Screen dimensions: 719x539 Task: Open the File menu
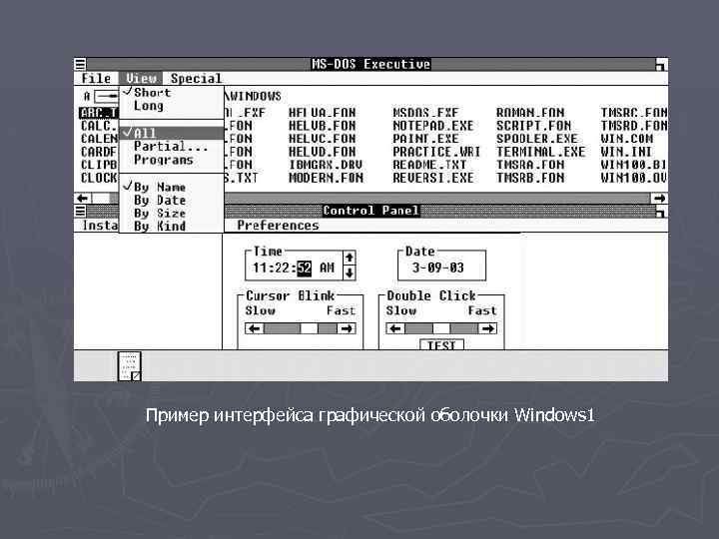pos(96,79)
